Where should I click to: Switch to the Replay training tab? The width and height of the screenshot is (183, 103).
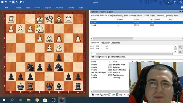click(116, 15)
